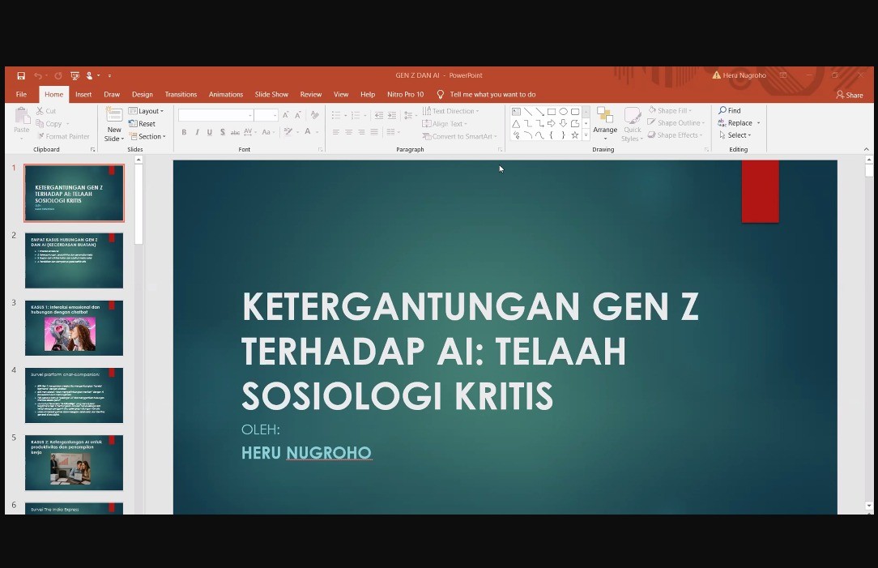Select the star shape in shapes gallery
This screenshot has width=878, height=568.
point(575,135)
